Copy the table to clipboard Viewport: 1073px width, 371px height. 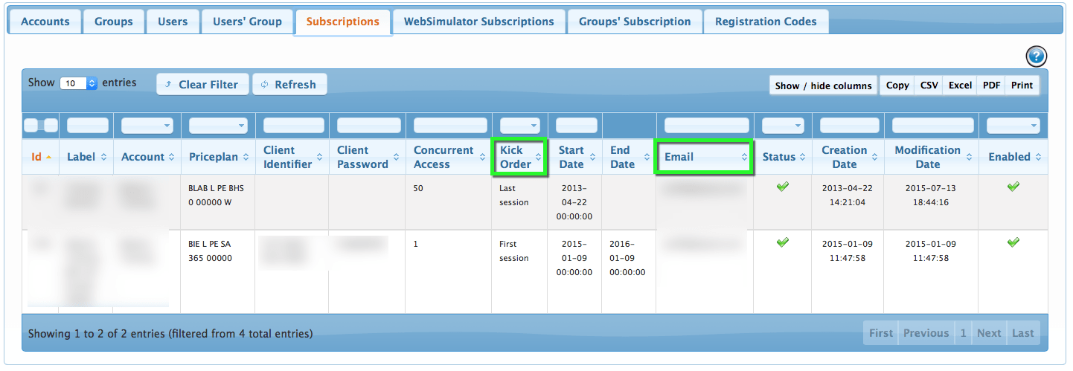897,86
